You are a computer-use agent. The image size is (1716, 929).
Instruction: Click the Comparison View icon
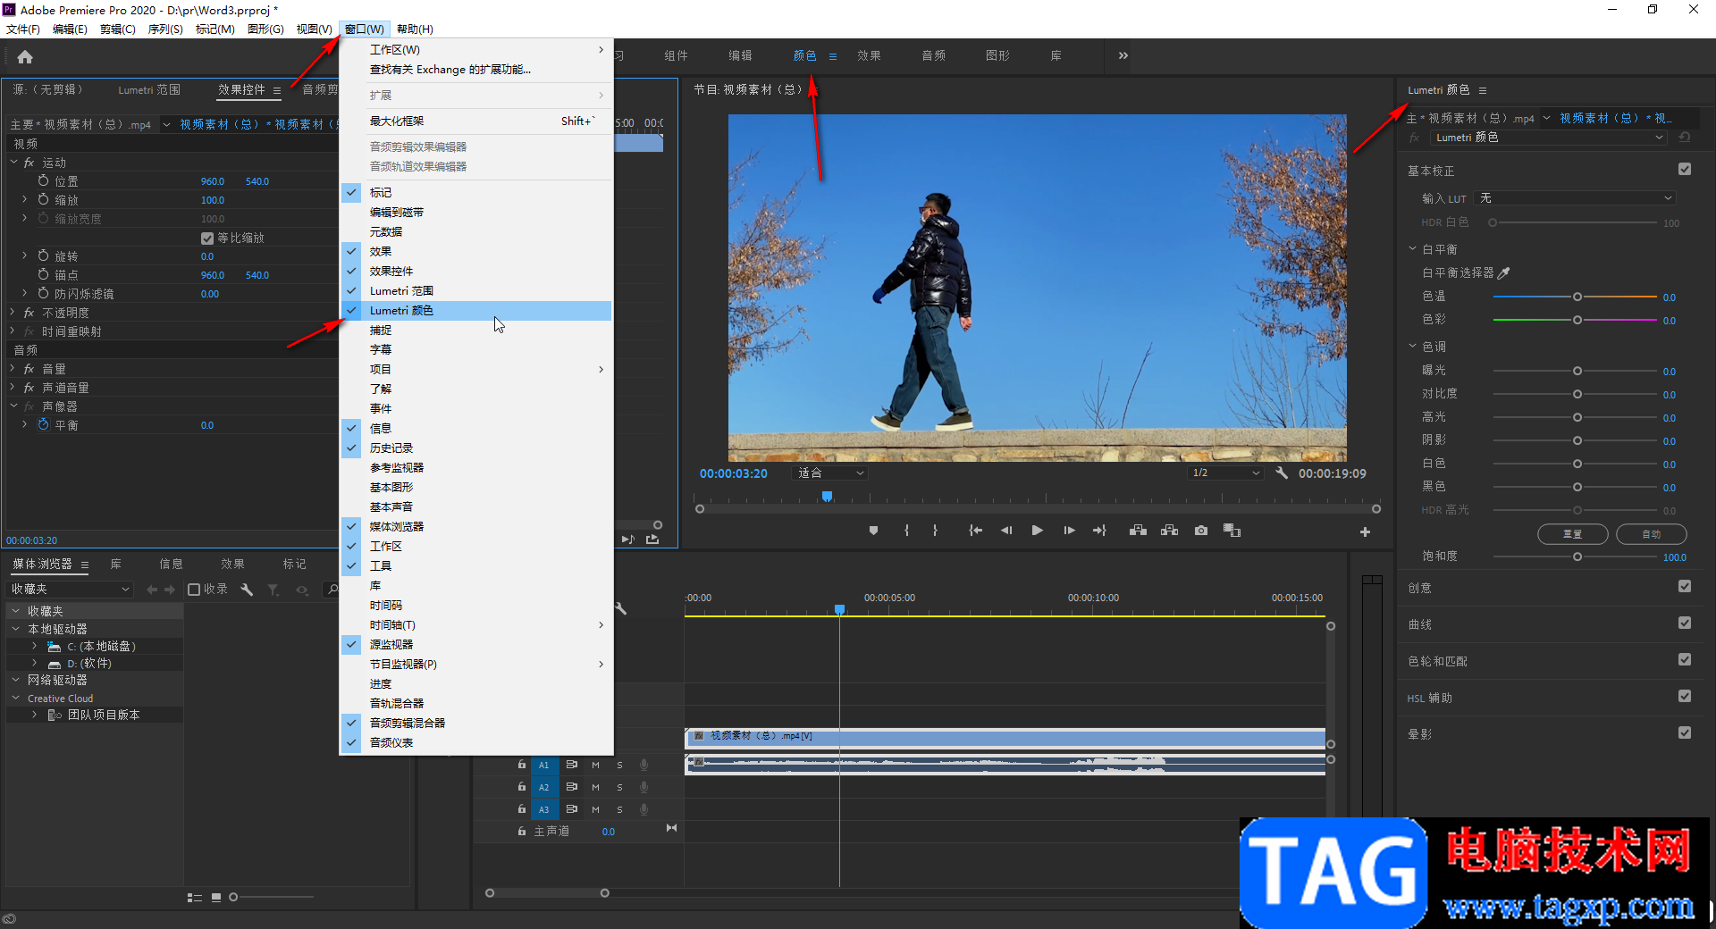1232,531
